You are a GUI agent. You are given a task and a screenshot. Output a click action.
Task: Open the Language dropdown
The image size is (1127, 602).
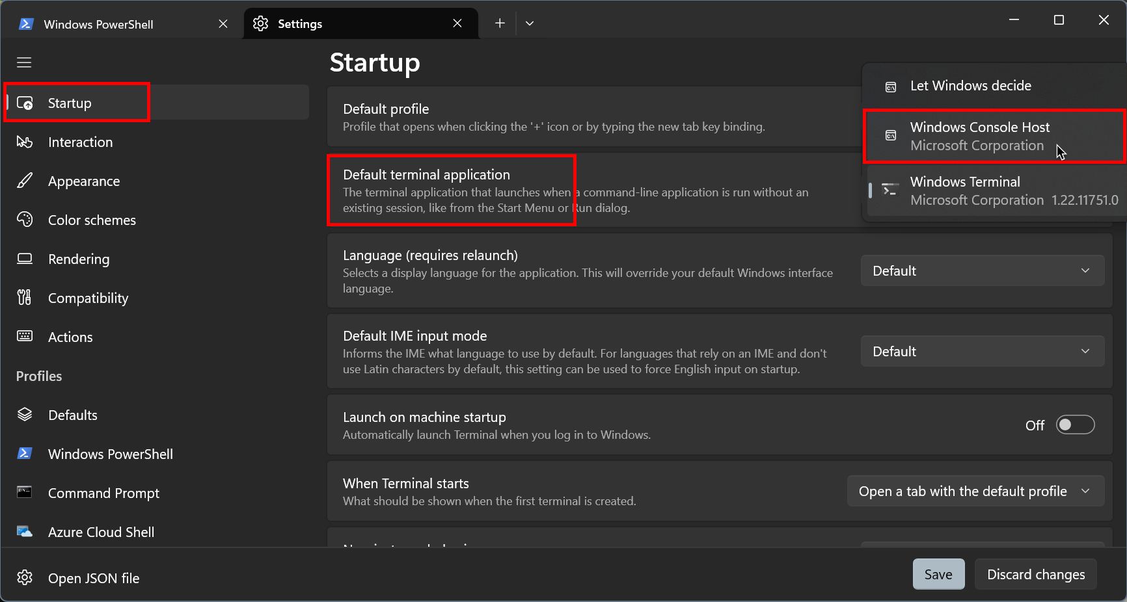(983, 270)
